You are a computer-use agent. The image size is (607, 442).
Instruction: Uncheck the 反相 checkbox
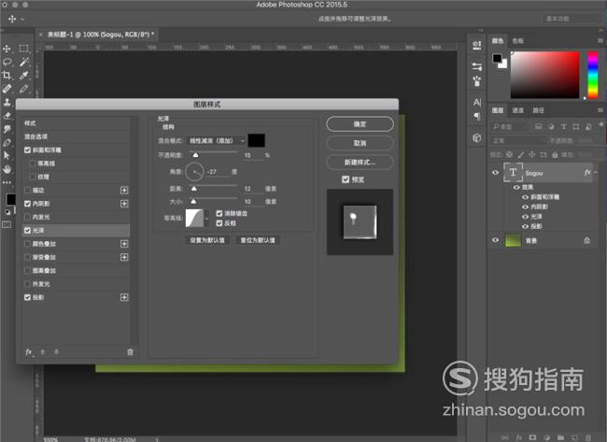(x=219, y=222)
